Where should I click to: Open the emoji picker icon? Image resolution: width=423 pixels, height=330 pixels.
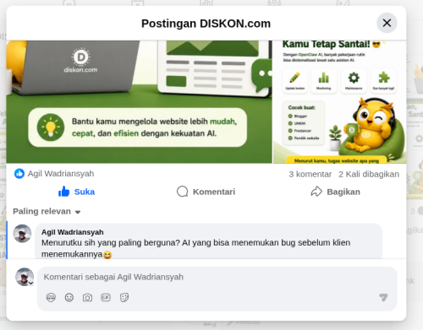click(x=69, y=297)
